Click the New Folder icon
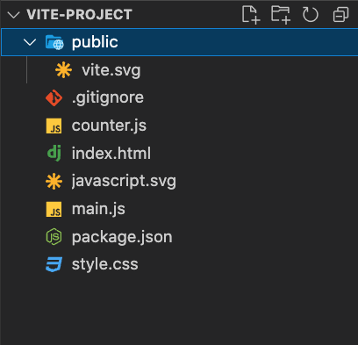Viewport: 358px width, 345px height. point(281,15)
